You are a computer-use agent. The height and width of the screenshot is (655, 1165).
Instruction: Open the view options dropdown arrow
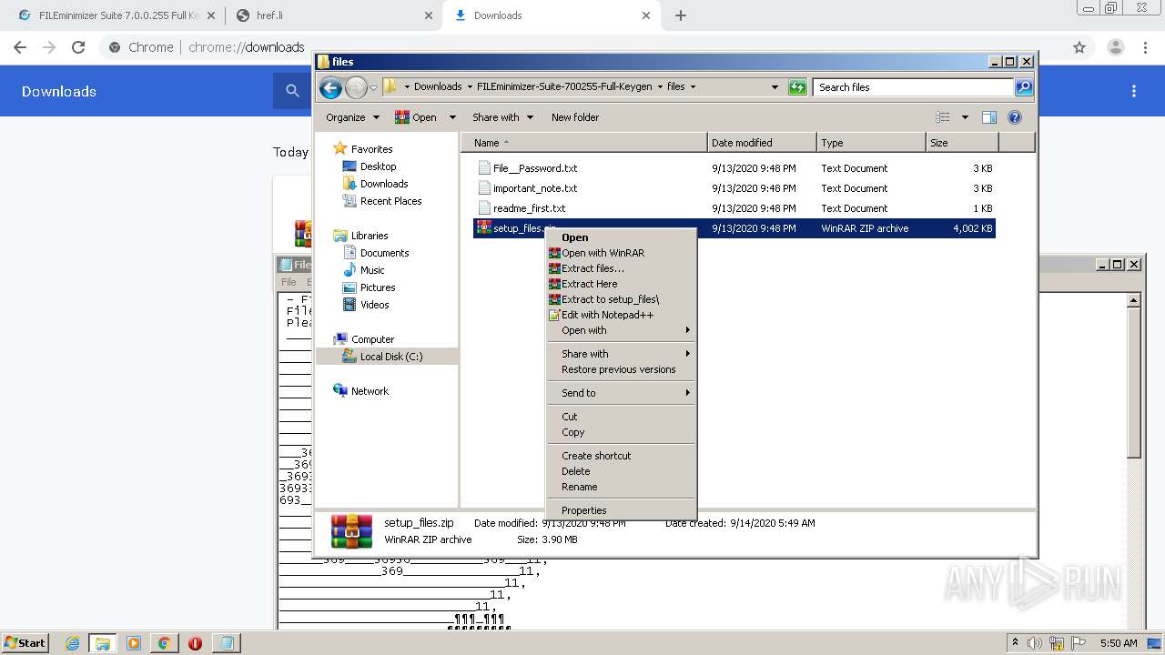(965, 117)
